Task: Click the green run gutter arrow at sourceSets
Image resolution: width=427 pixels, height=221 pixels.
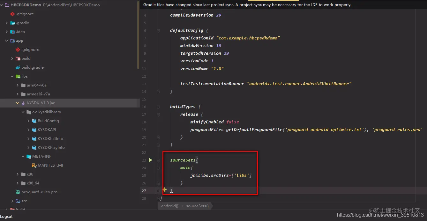Action: pos(151,160)
